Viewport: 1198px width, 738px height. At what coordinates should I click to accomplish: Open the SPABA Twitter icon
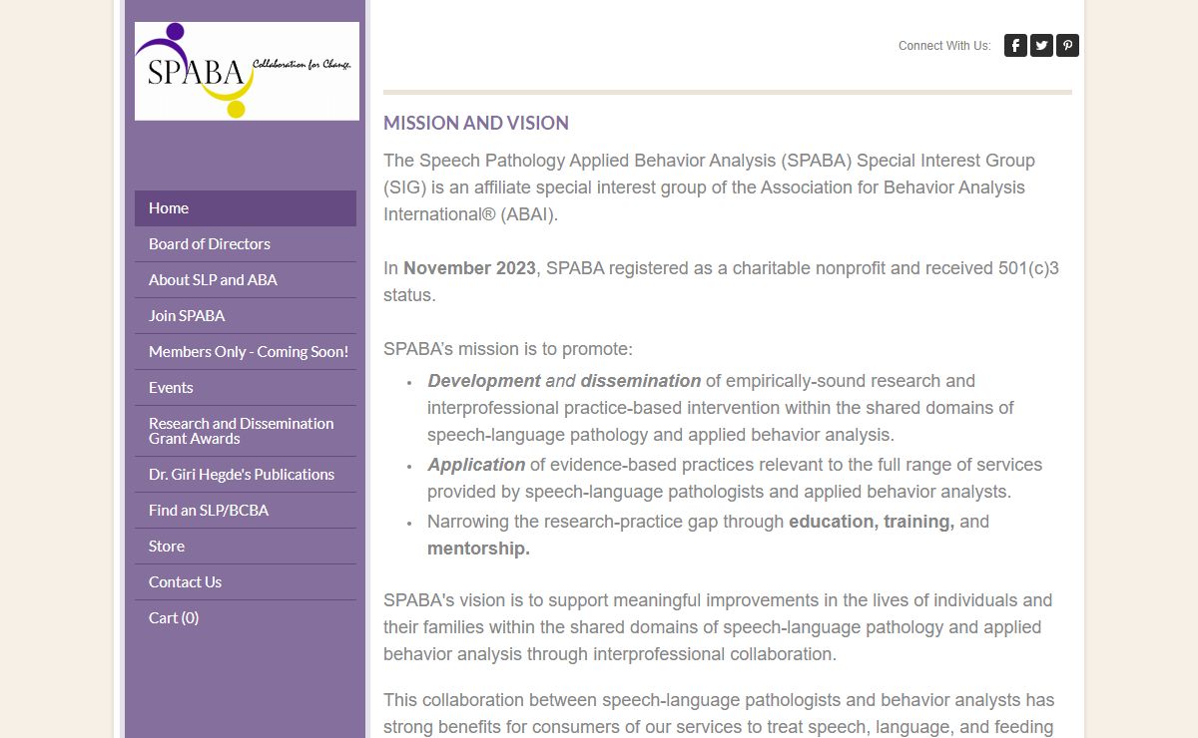[x=1041, y=45]
